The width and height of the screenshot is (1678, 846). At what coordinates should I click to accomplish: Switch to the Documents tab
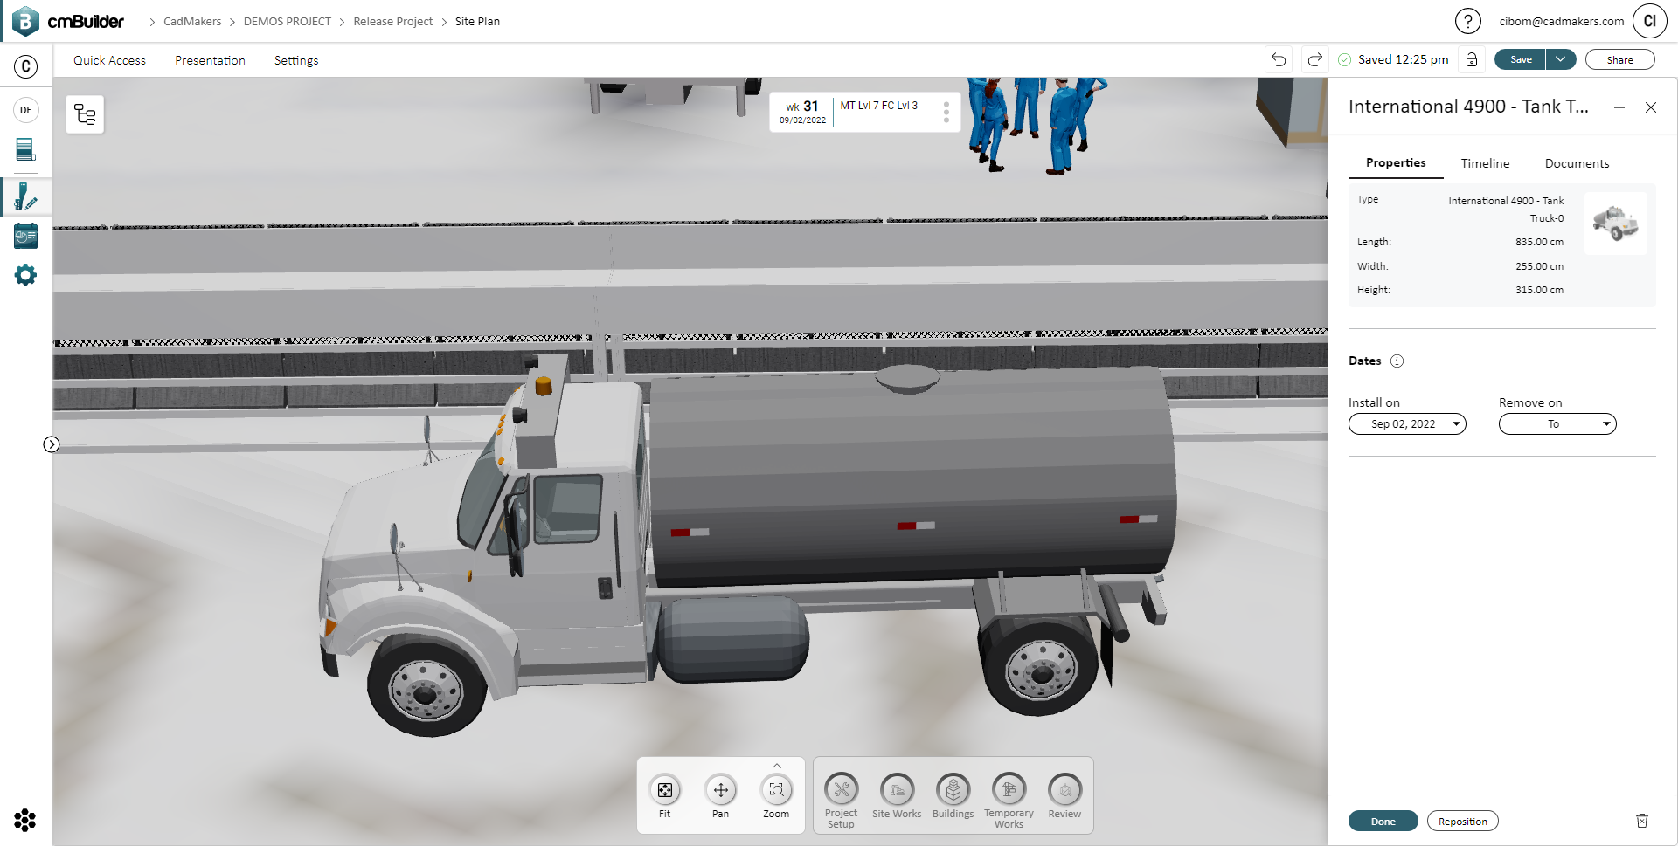[1577, 163]
